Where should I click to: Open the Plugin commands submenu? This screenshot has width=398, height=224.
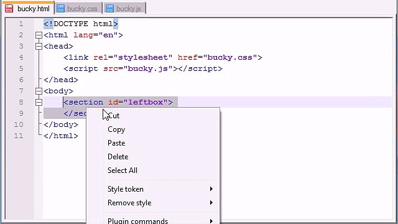click(x=153, y=220)
